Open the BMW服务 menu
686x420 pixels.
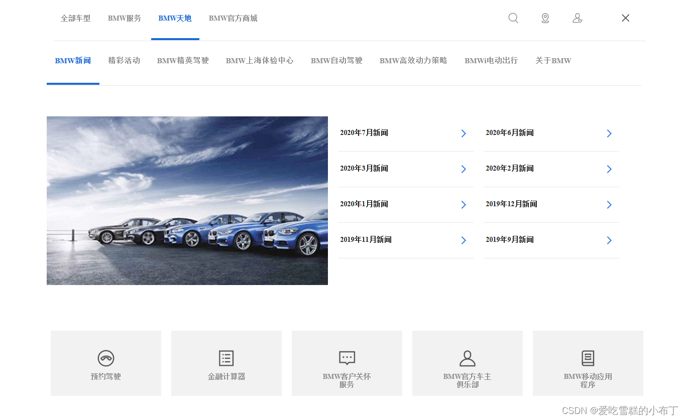point(125,18)
